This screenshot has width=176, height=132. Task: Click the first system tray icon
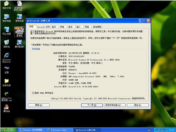pos(157,130)
